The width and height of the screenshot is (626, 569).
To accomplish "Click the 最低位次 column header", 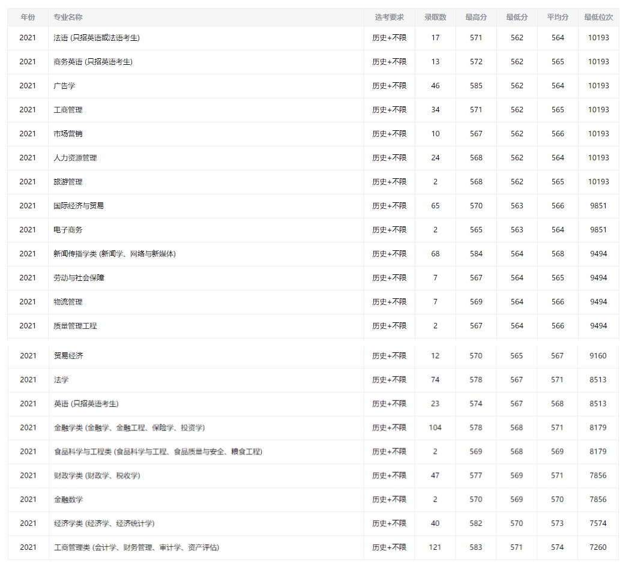I will click(598, 17).
